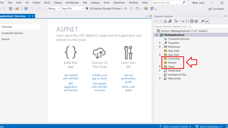This screenshot has width=228, height=128.
Task: Open 'Write code faster' link
Action: pos(128,88)
